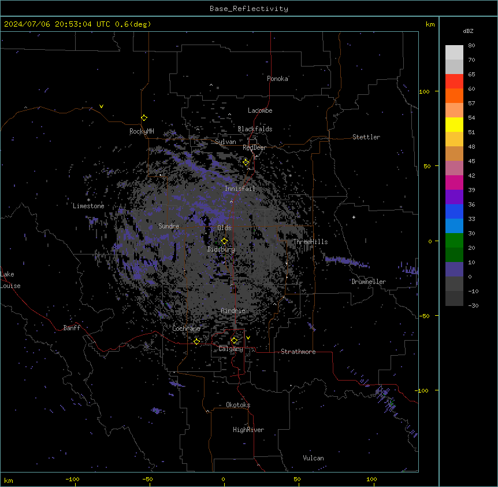Image resolution: width=498 pixels, height=487 pixels.
Task: Click the RockyMH label
Action: (142, 131)
